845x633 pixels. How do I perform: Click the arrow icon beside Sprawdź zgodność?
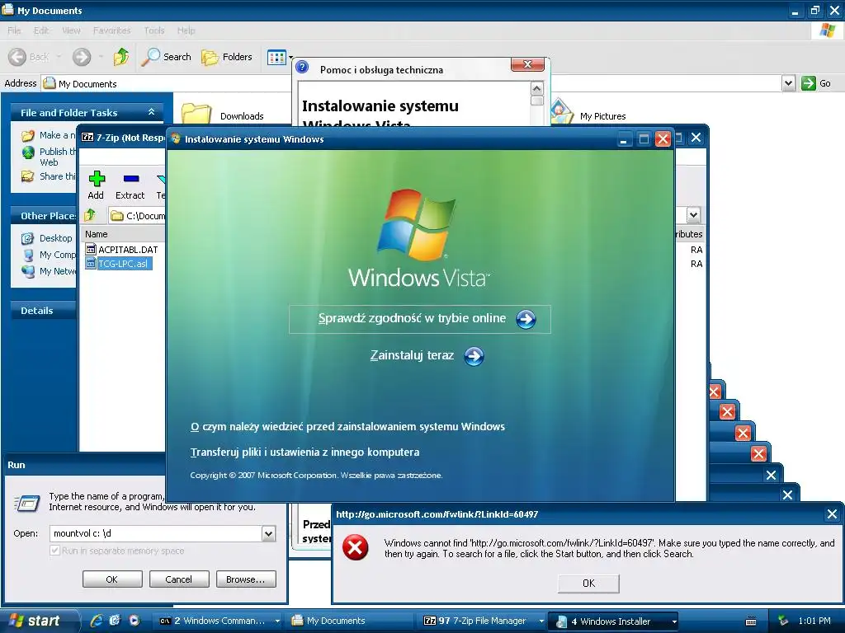click(526, 319)
